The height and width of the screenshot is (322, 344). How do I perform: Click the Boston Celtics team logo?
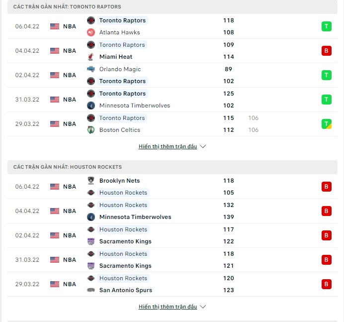[x=91, y=130]
